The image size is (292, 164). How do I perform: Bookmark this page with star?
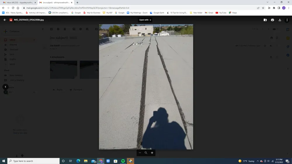pyautogui.click(x=263, y=8)
